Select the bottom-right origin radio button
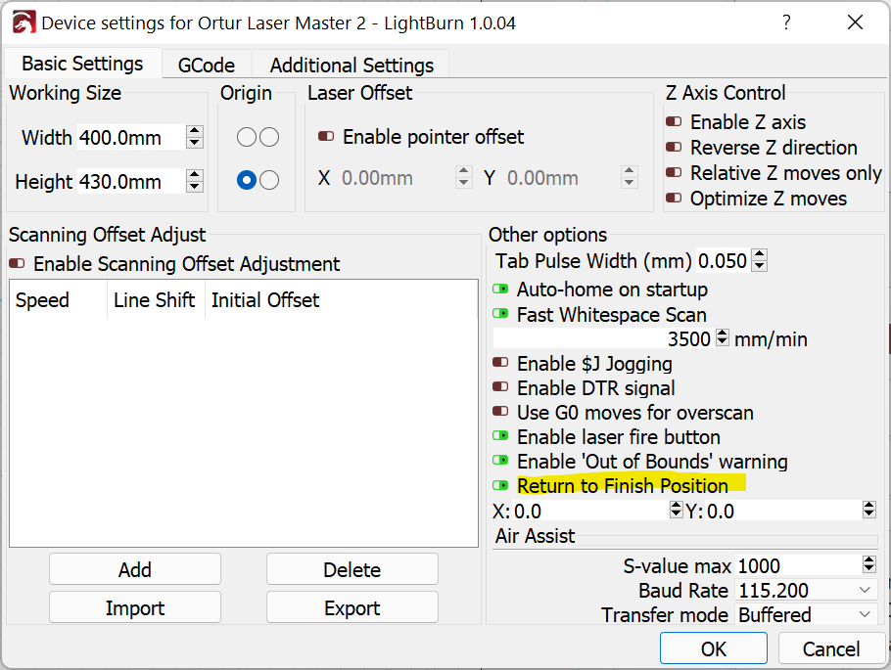 (x=269, y=180)
